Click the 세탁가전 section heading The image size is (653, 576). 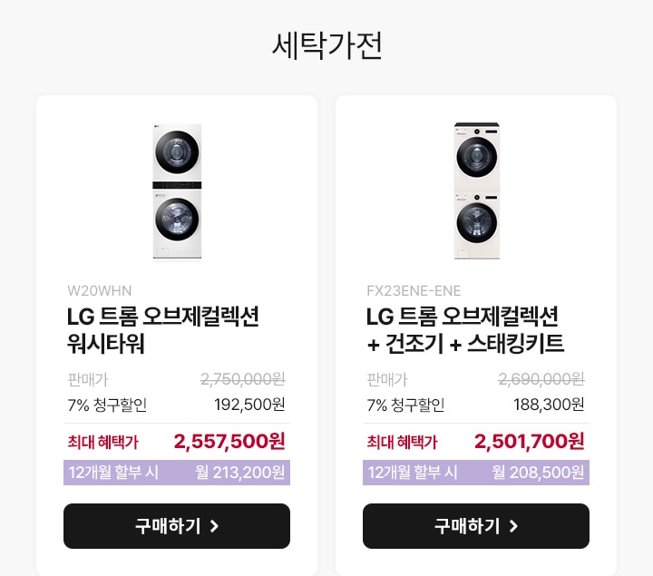(326, 45)
